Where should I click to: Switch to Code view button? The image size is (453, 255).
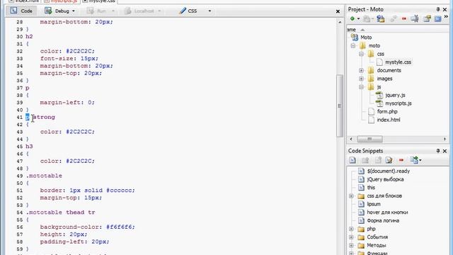(x=21, y=11)
